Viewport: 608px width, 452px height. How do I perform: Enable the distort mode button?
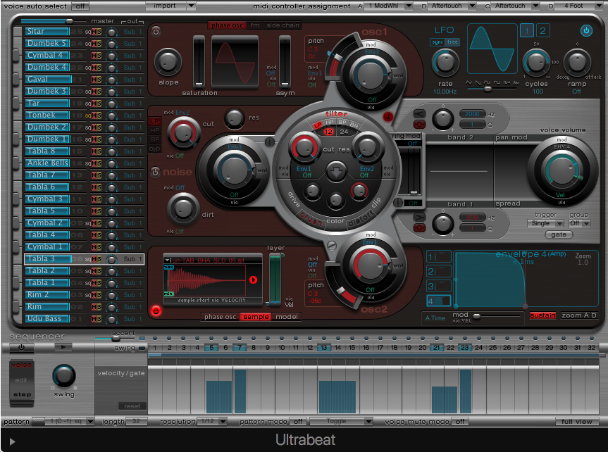point(361,220)
